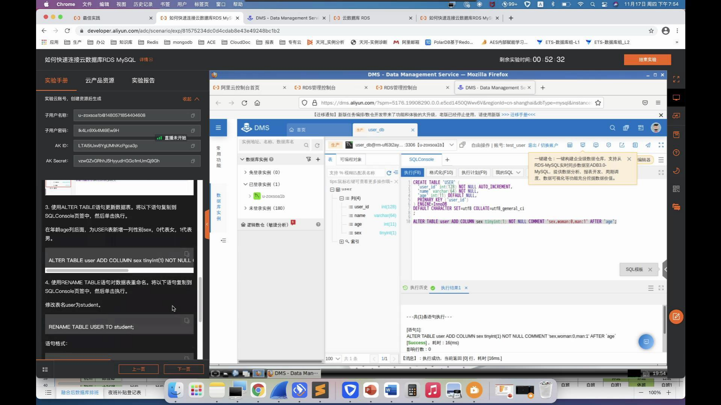Open the 首页 tab in DMS
Viewport: 721px width, 405px height.
tap(319, 130)
